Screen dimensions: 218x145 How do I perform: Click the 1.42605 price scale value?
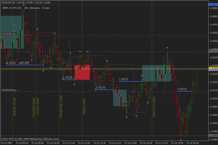point(213,16)
